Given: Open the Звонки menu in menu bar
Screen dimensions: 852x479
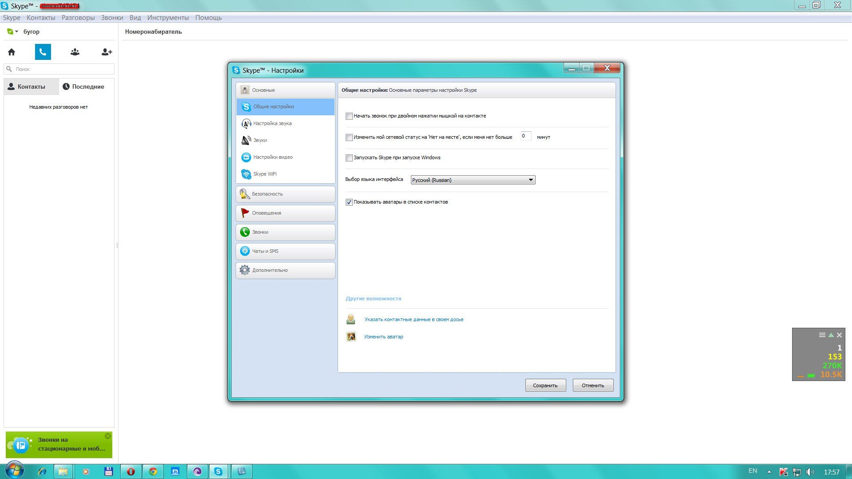Looking at the screenshot, I should tap(112, 18).
